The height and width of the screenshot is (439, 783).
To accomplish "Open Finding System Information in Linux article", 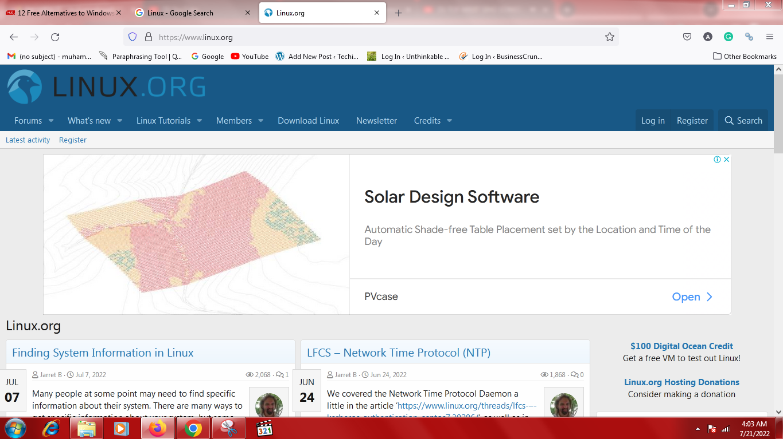I will 103,353.
